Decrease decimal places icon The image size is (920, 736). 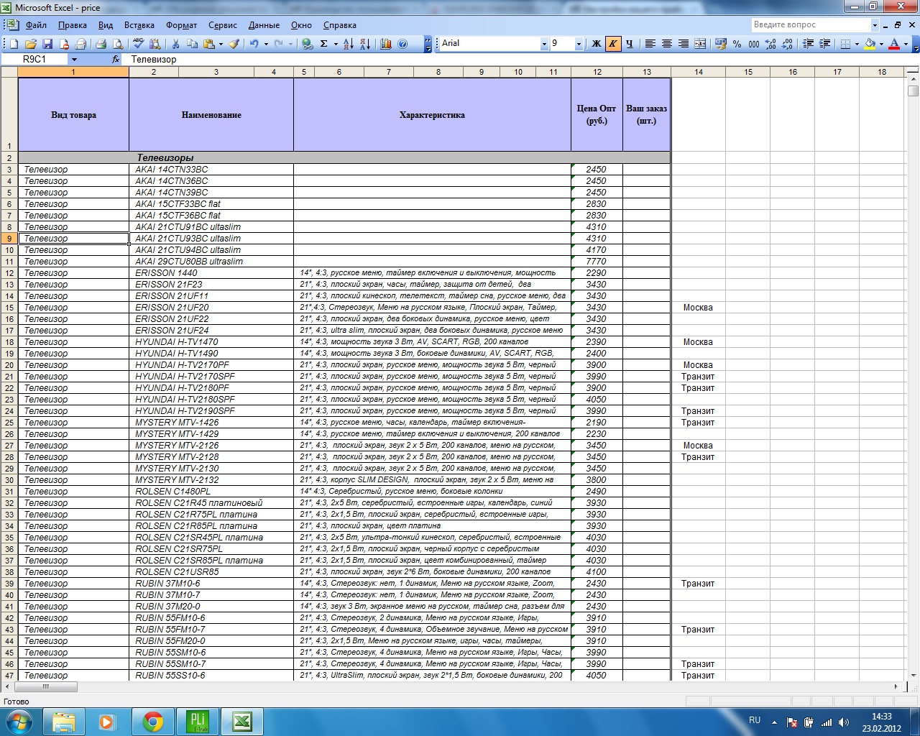[788, 44]
